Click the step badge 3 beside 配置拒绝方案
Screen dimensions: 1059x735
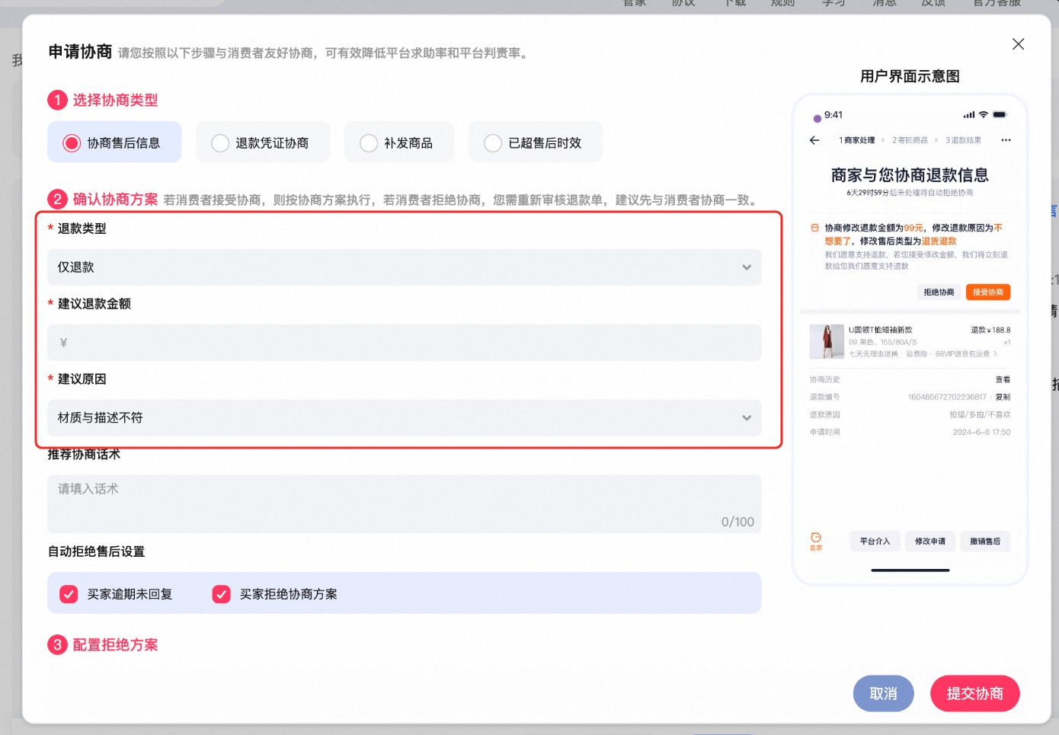point(58,644)
